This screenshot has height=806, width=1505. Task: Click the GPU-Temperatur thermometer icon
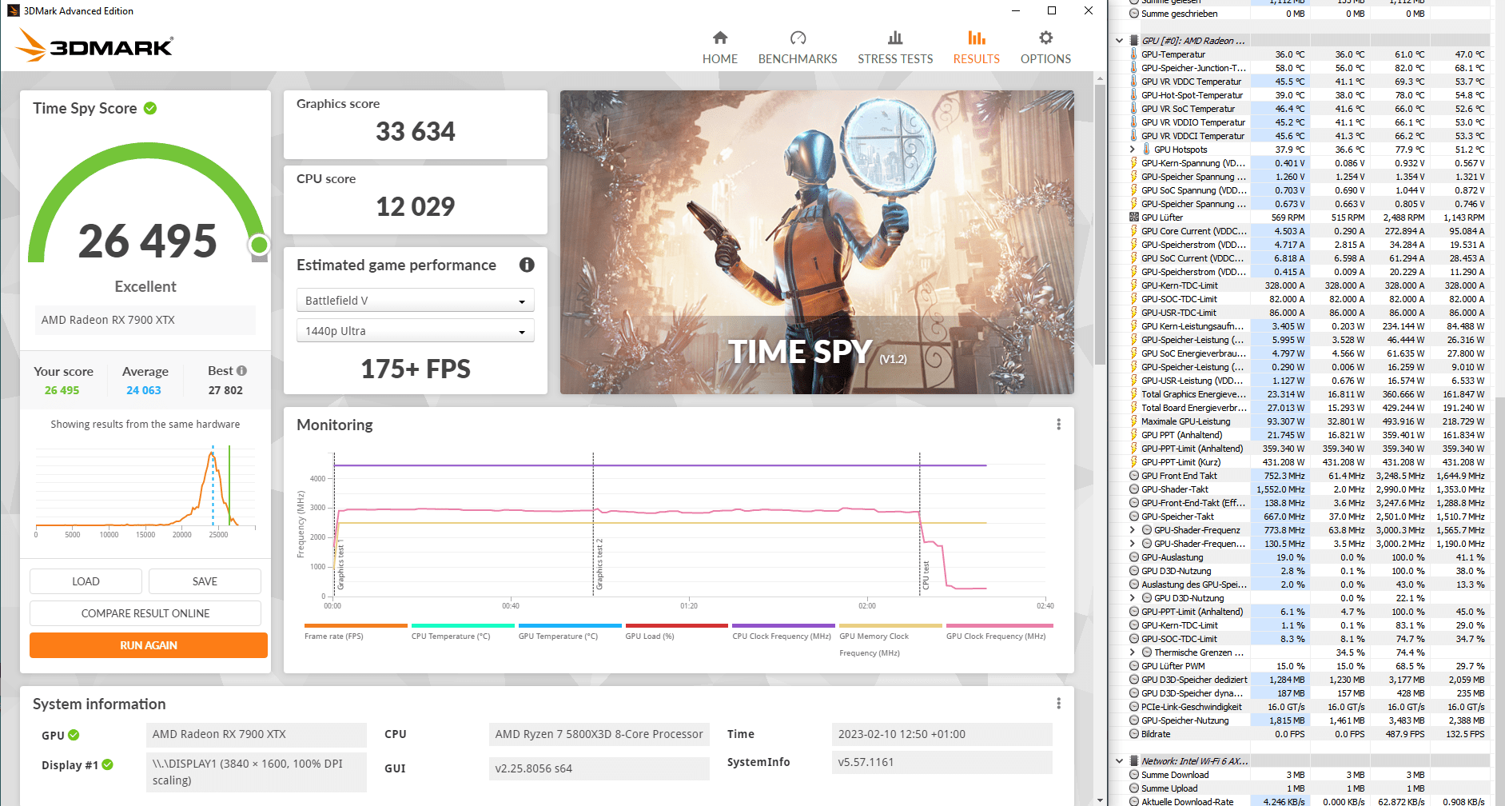pyautogui.click(x=1133, y=54)
